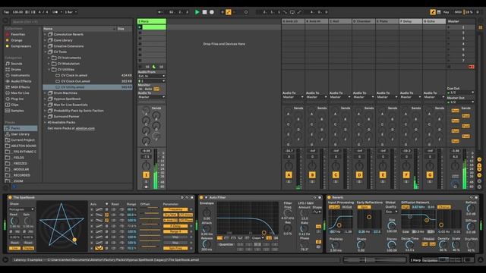The image size is (486, 273).
Task: Expand the Hypnus Spellbook pack
Action: coord(46,99)
